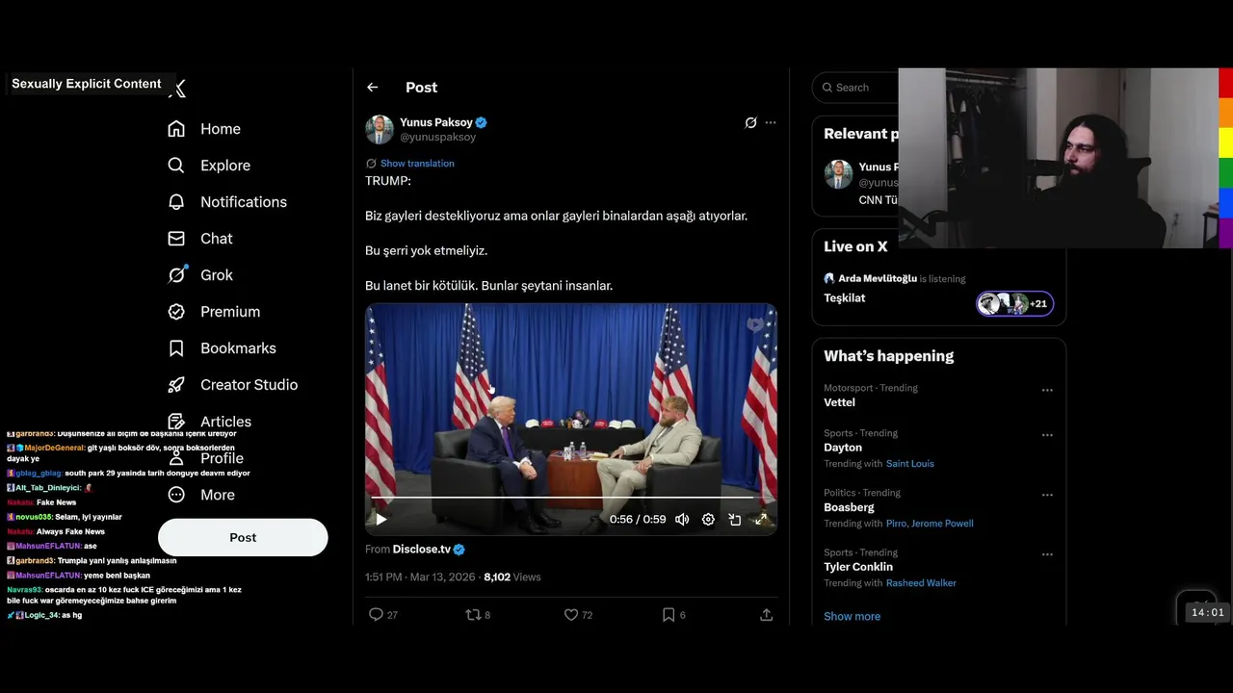Click Rasheed Walker trending-with link
Image resolution: width=1233 pixels, height=693 pixels.
click(x=921, y=583)
